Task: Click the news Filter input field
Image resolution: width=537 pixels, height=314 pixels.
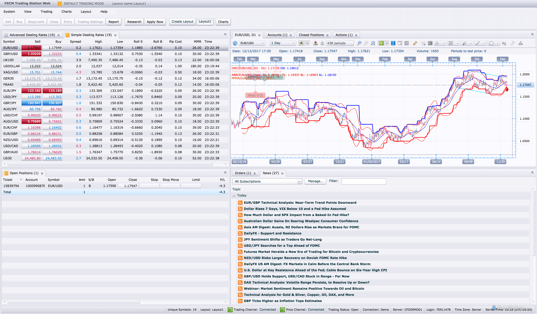Action: [x=364, y=181]
